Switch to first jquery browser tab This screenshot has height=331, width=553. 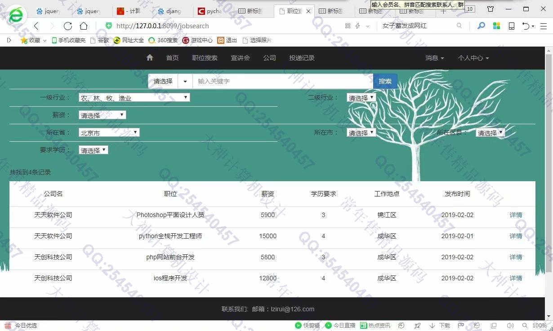(x=52, y=11)
